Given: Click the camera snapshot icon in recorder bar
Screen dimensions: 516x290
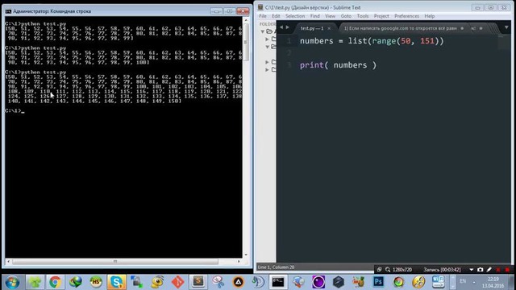Looking at the screenshot, I should click(481, 270).
